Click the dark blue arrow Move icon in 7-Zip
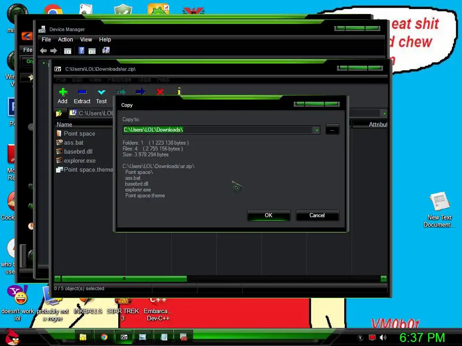Screen dimensions: 462x346 coord(140,92)
